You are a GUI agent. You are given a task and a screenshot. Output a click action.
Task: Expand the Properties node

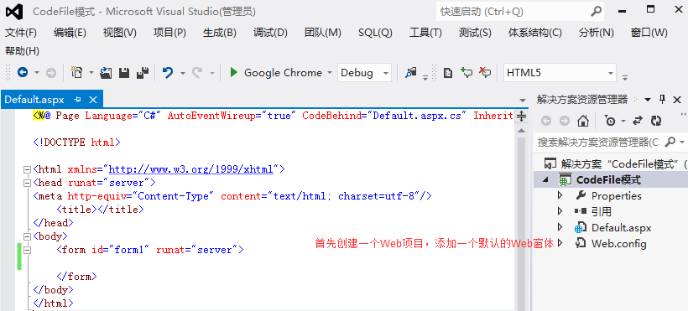[560, 195]
